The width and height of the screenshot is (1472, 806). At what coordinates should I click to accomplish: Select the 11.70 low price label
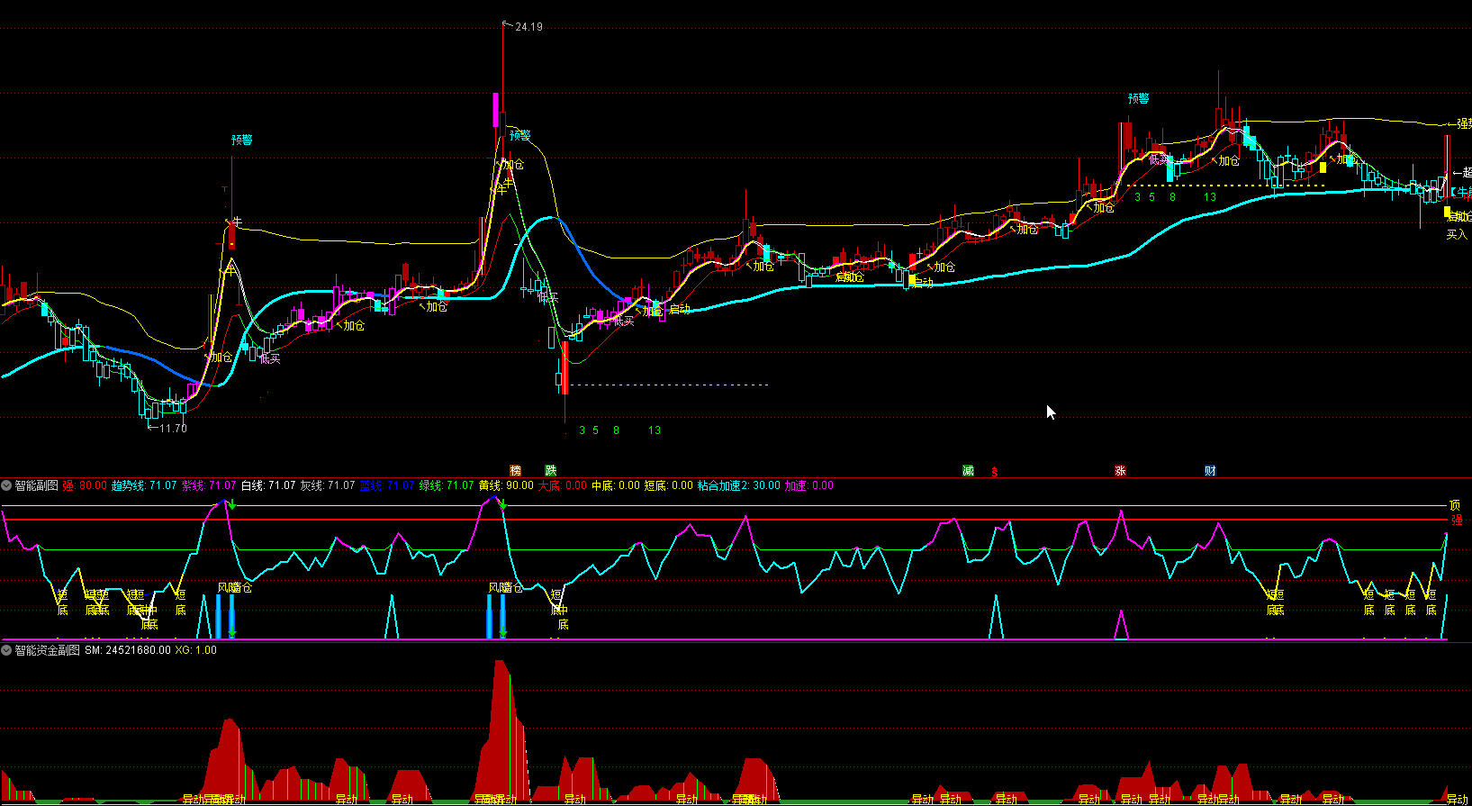pos(172,429)
